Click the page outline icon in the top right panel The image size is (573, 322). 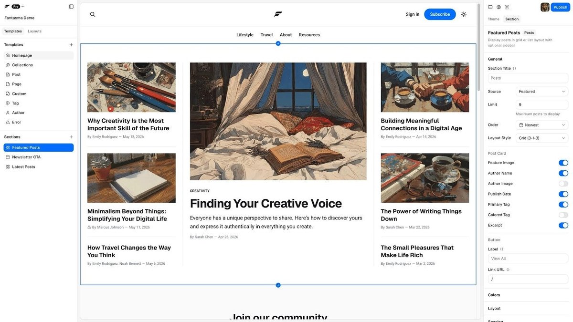tap(507, 7)
